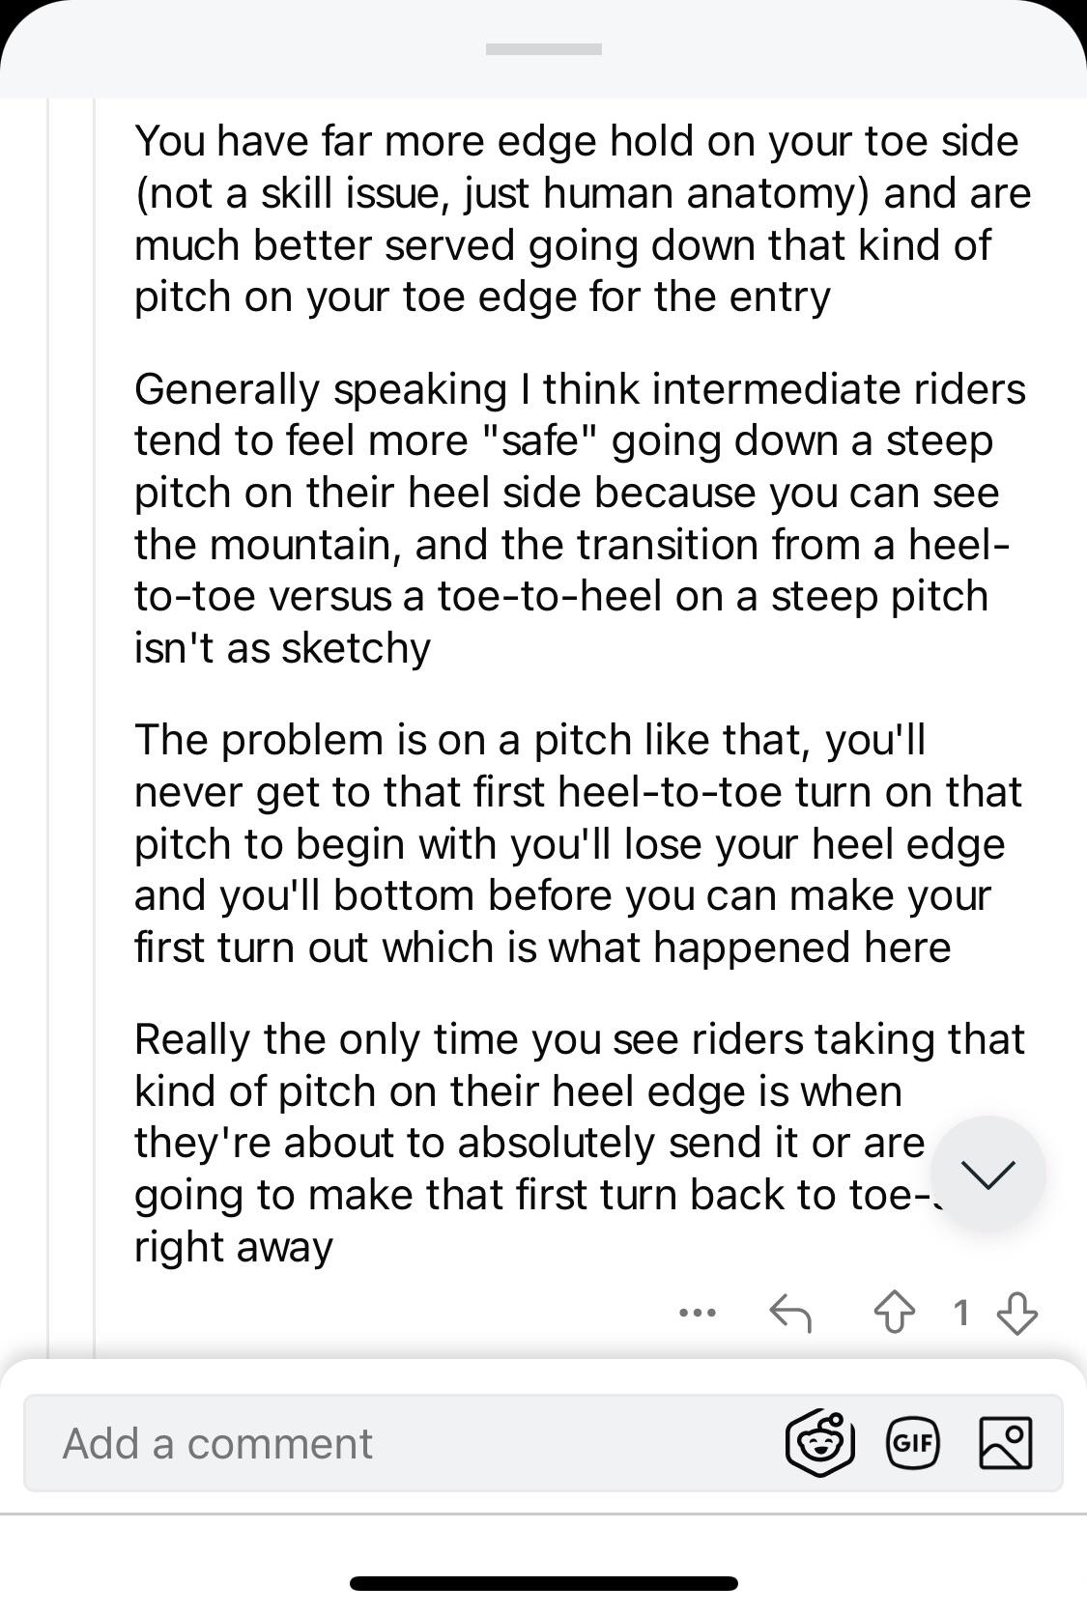Tap the Add a comment field

386,1441
